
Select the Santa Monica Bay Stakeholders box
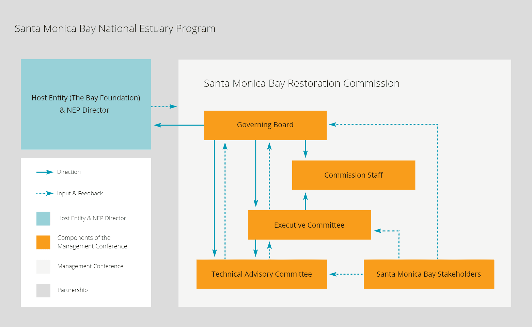429,274
